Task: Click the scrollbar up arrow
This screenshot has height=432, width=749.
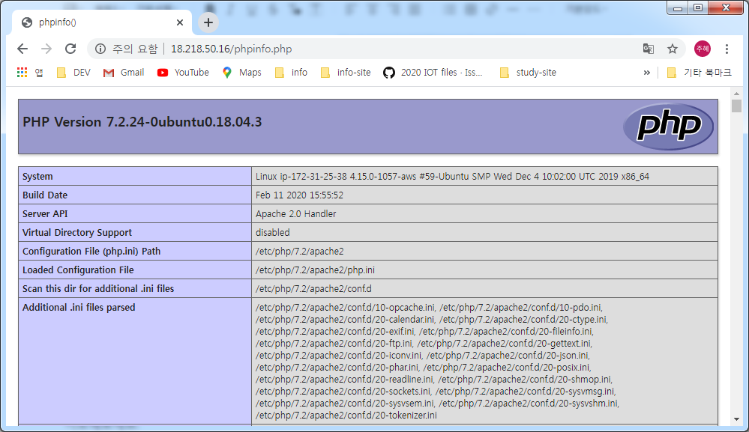Action: [x=736, y=94]
